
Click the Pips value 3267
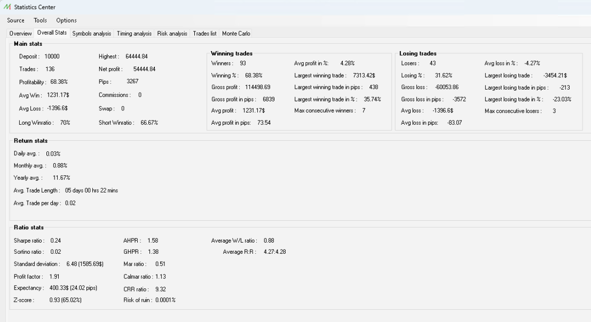[x=132, y=81]
